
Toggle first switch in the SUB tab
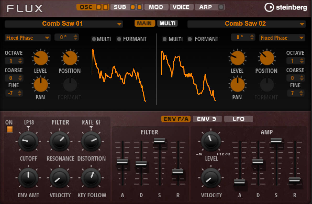[132, 7]
